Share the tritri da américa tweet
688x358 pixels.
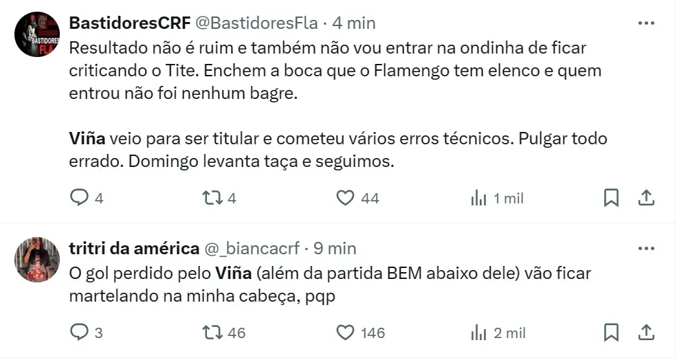pos(645,333)
